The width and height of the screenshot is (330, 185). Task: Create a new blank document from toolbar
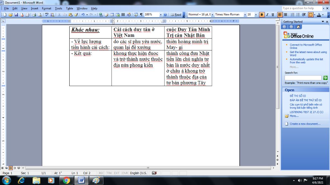[5, 15]
